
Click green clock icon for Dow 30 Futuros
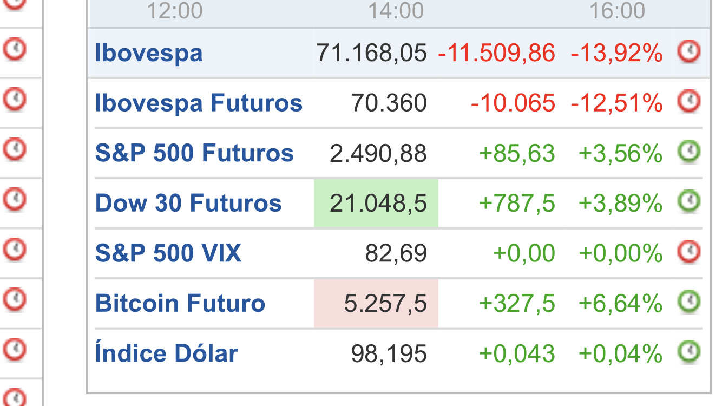pyautogui.click(x=689, y=202)
